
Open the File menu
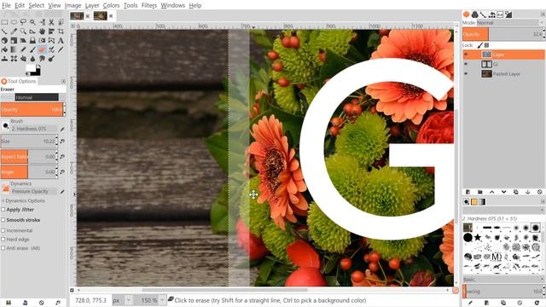pos(6,5)
